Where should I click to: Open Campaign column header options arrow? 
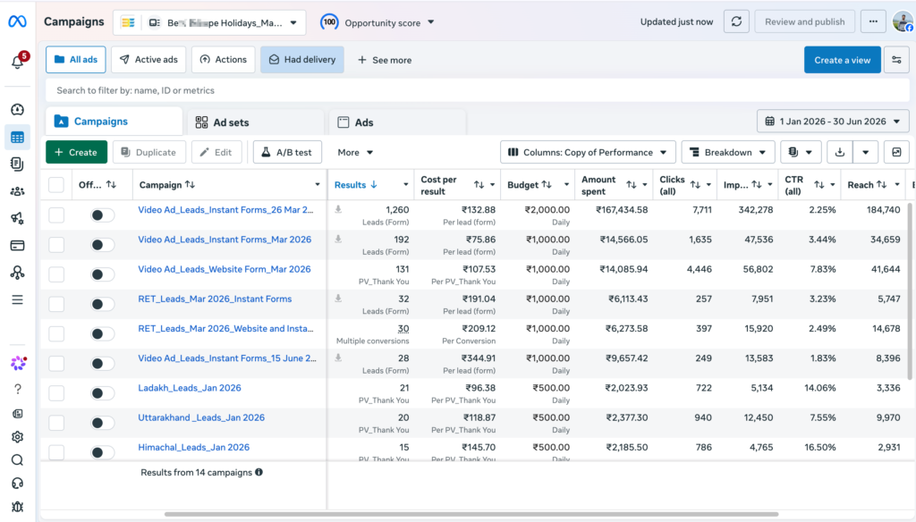point(318,184)
